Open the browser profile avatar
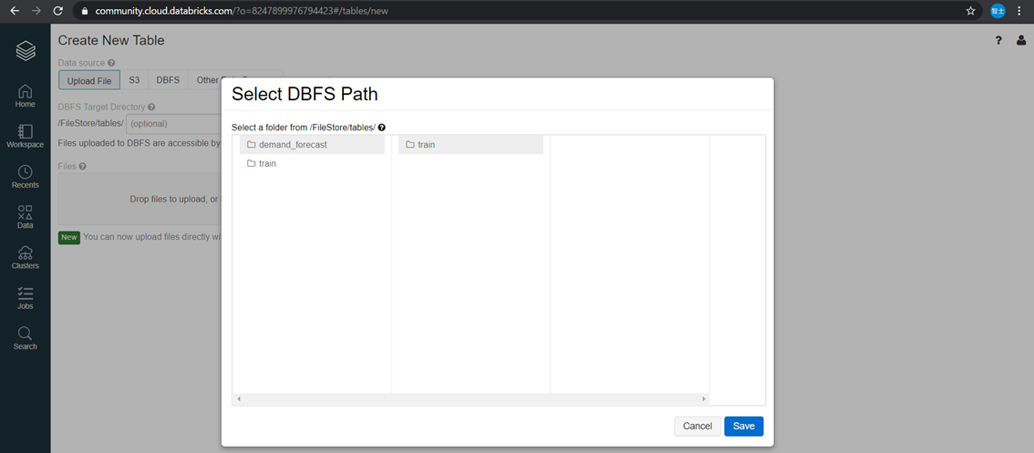The height and width of the screenshot is (453, 1034). click(x=998, y=11)
